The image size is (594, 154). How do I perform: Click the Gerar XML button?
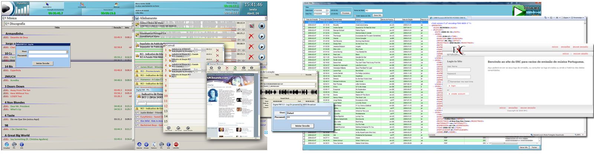(x=377, y=15)
